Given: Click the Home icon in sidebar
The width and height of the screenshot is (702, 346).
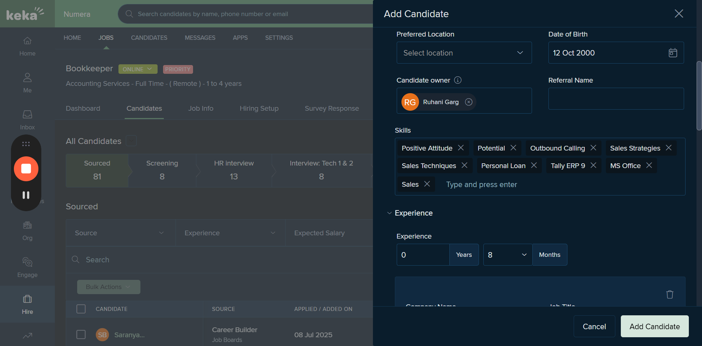Looking at the screenshot, I should [x=27, y=41].
